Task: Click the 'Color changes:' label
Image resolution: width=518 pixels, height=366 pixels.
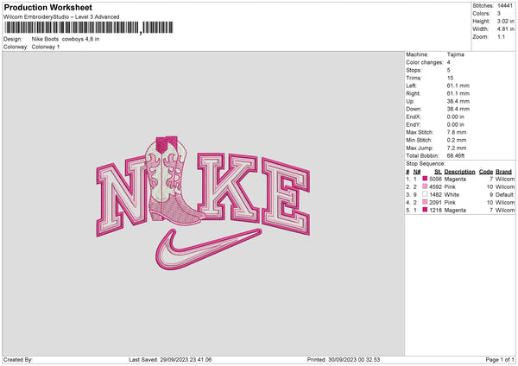Action: coord(425,62)
